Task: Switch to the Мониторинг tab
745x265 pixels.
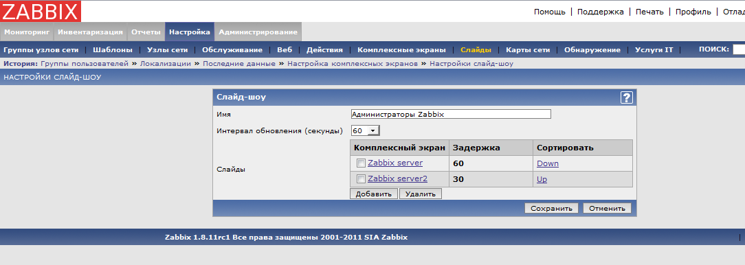Action: [27, 32]
